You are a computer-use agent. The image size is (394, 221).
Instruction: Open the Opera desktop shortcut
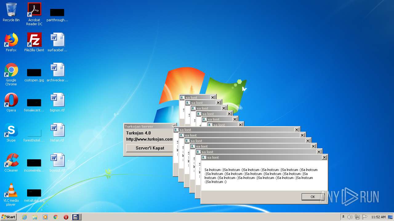11,103
